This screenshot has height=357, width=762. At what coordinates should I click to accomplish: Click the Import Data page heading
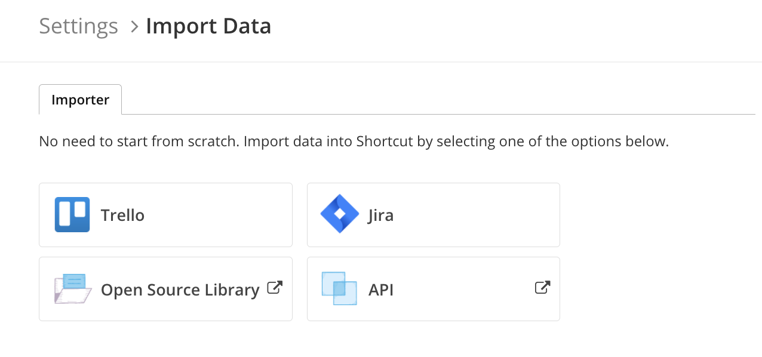208,26
